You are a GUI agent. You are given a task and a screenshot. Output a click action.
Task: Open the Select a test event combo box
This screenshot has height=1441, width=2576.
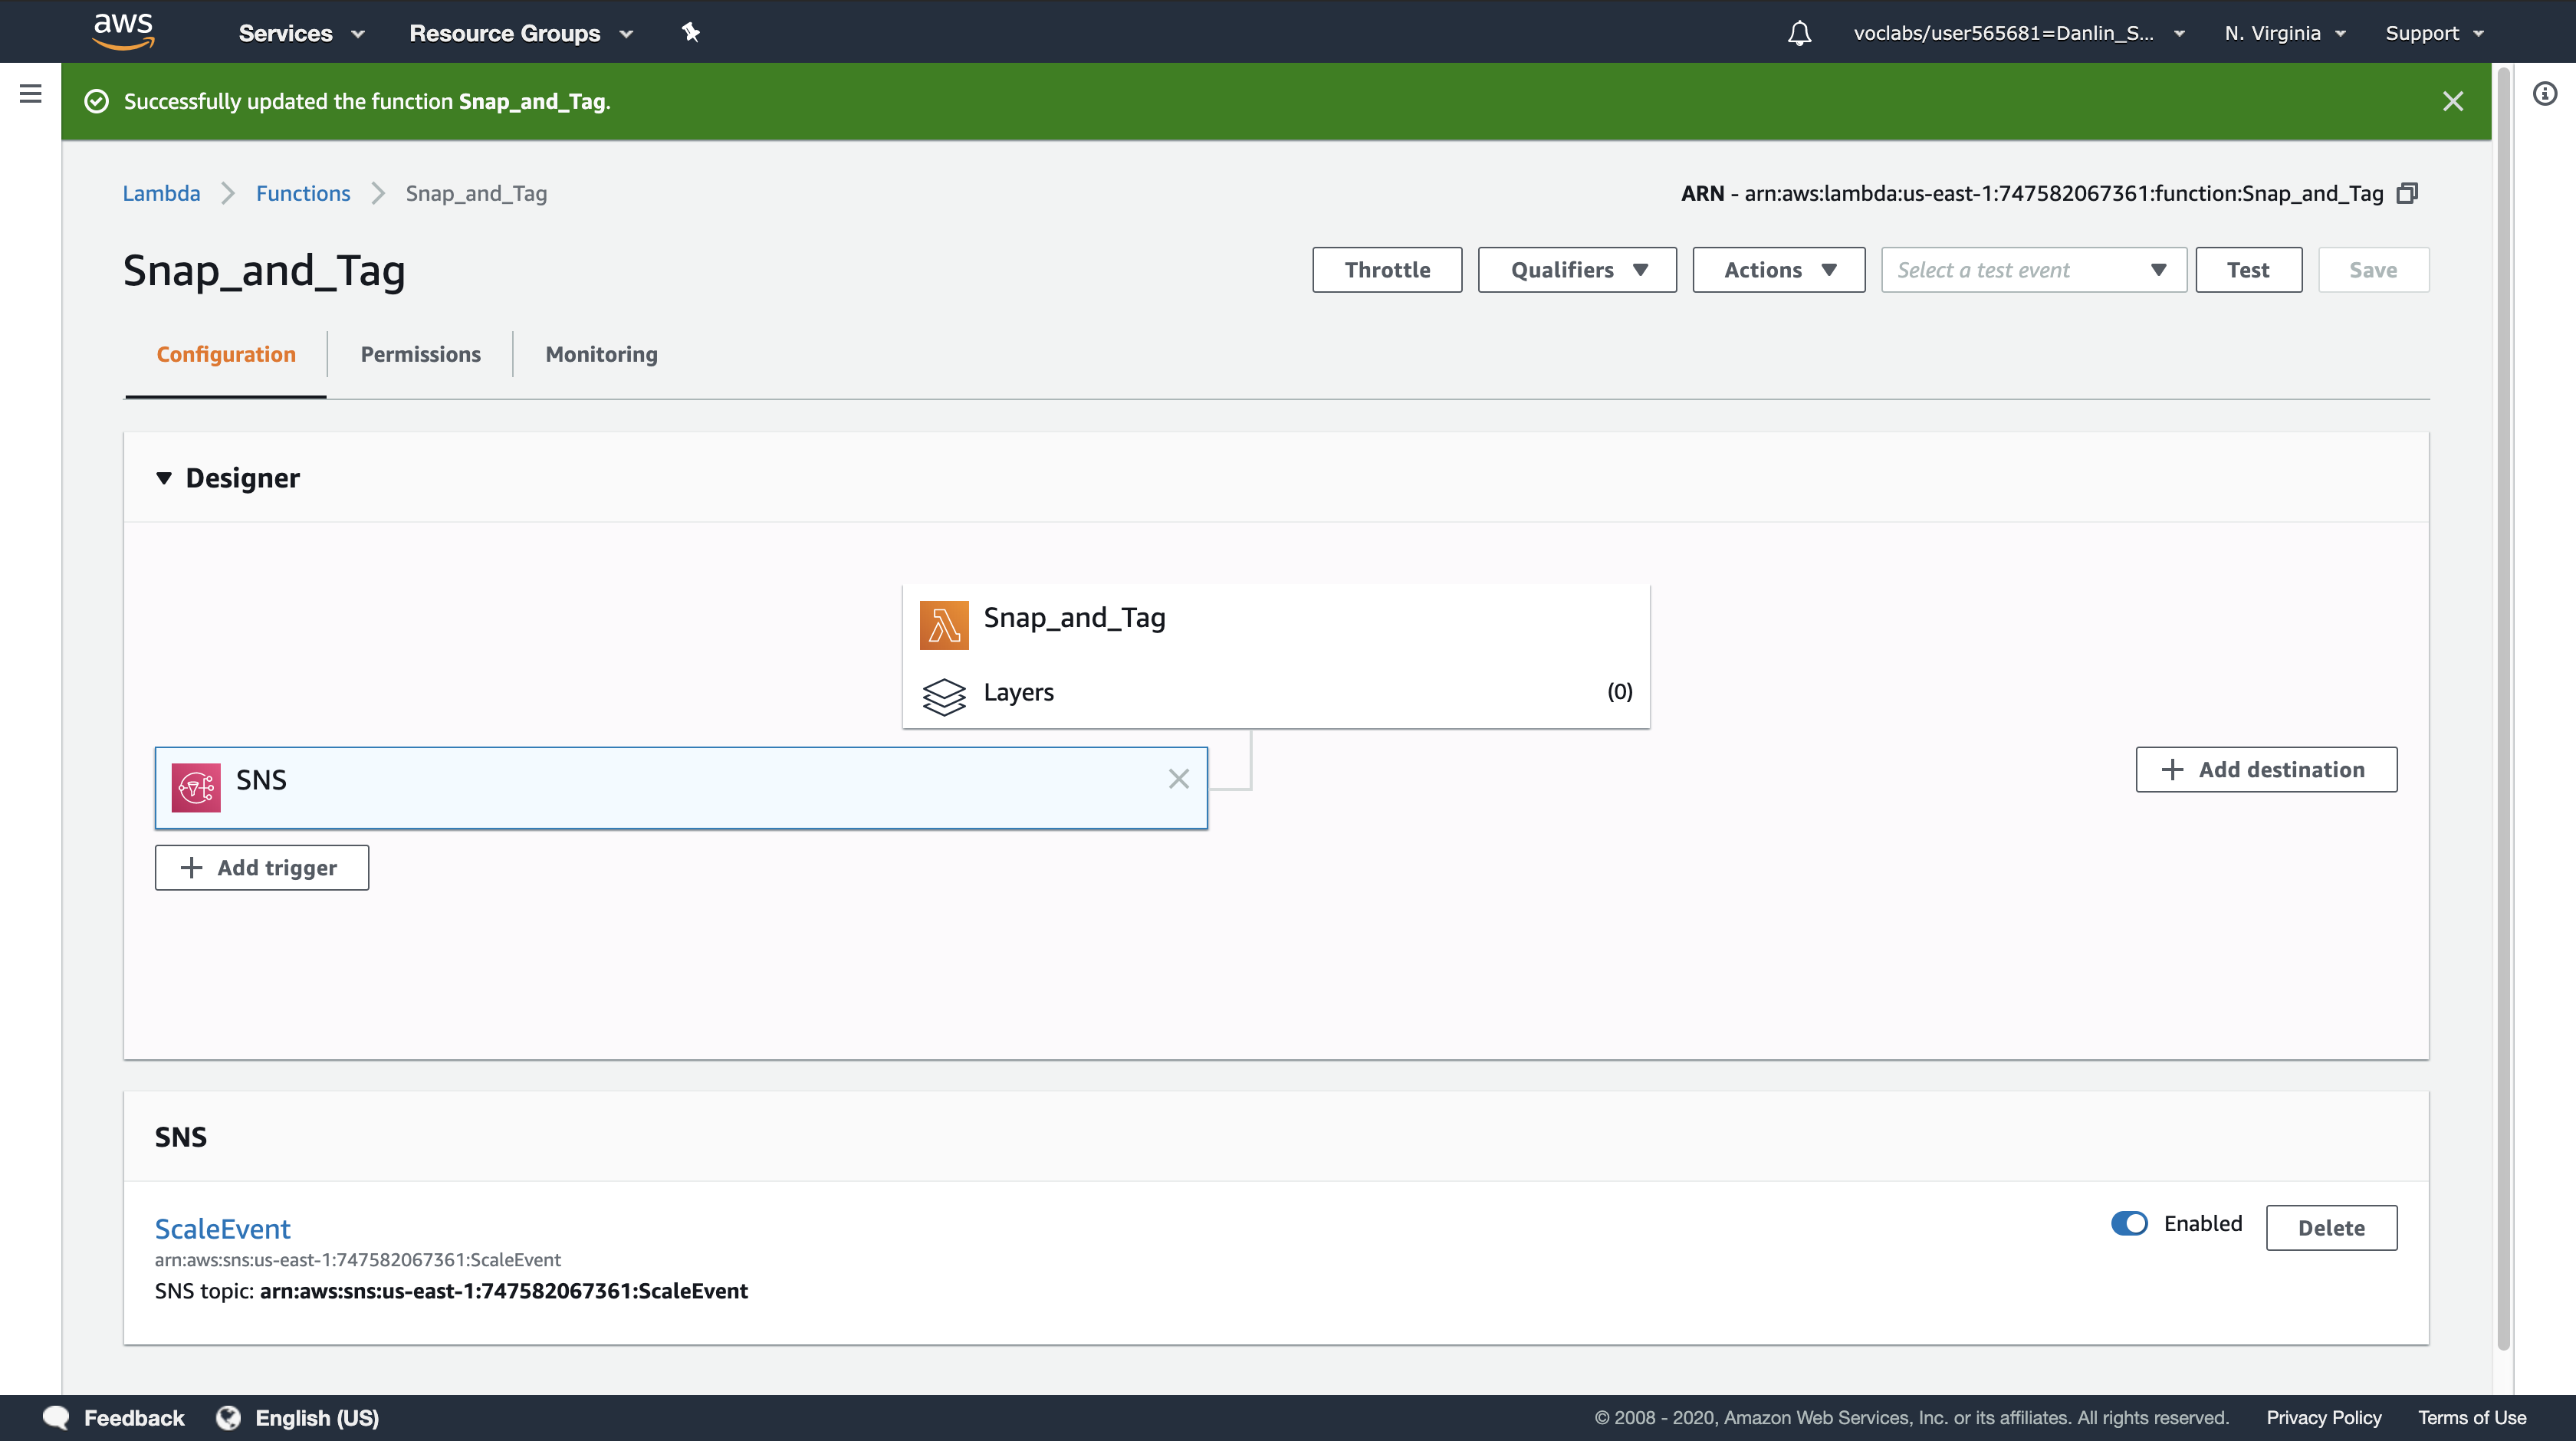pyautogui.click(x=2032, y=270)
